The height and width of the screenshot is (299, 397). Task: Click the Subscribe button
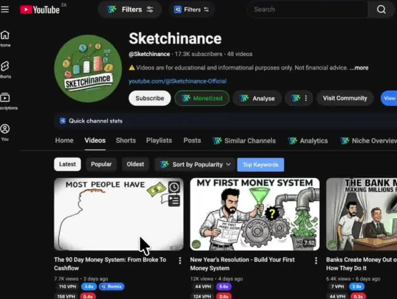149,98
